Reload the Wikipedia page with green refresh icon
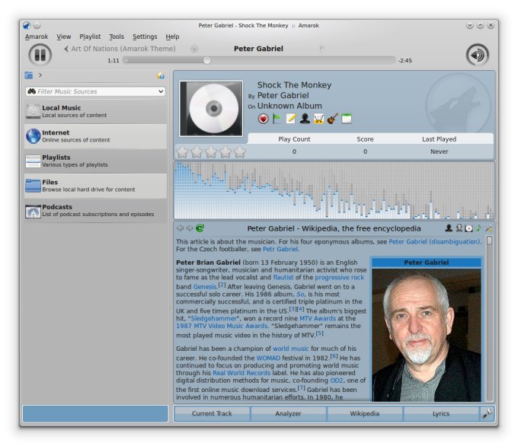 pos(200,228)
